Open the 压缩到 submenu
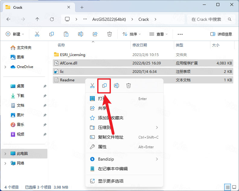The height and width of the screenshot is (191, 239). (x=124, y=127)
